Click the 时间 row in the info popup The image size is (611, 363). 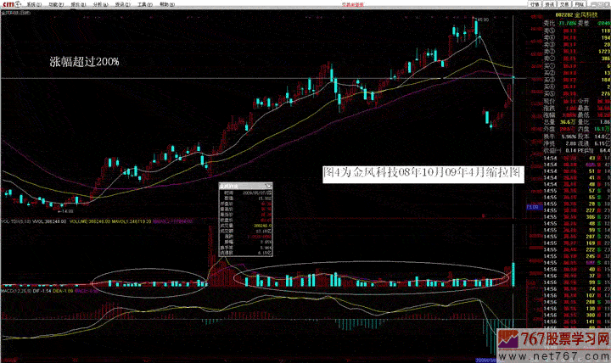(x=246, y=193)
